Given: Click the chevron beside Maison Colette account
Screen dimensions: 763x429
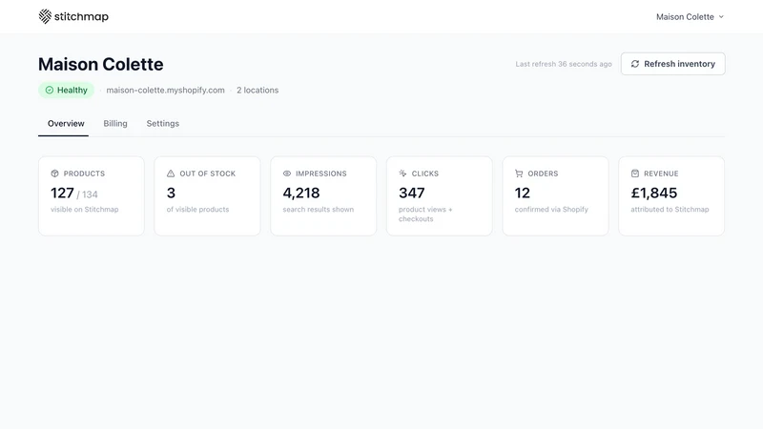Looking at the screenshot, I should pyautogui.click(x=721, y=17).
